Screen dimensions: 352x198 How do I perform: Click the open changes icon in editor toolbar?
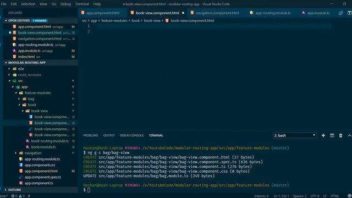(x=340, y=13)
